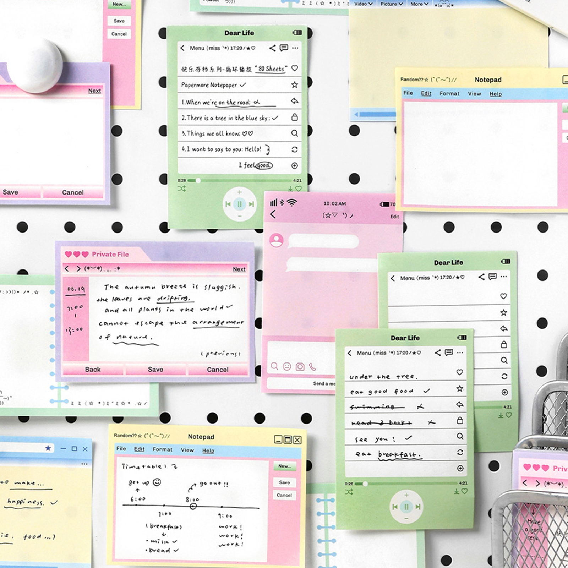Click the share icon on the top Dear Life note
Viewport: 568px width, 568px height.
pyautogui.click(x=272, y=48)
